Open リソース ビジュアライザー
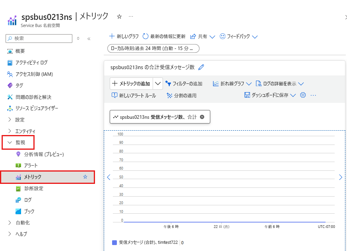Image resolution: width=347 pixels, height=251 pixels. point(33,108)
